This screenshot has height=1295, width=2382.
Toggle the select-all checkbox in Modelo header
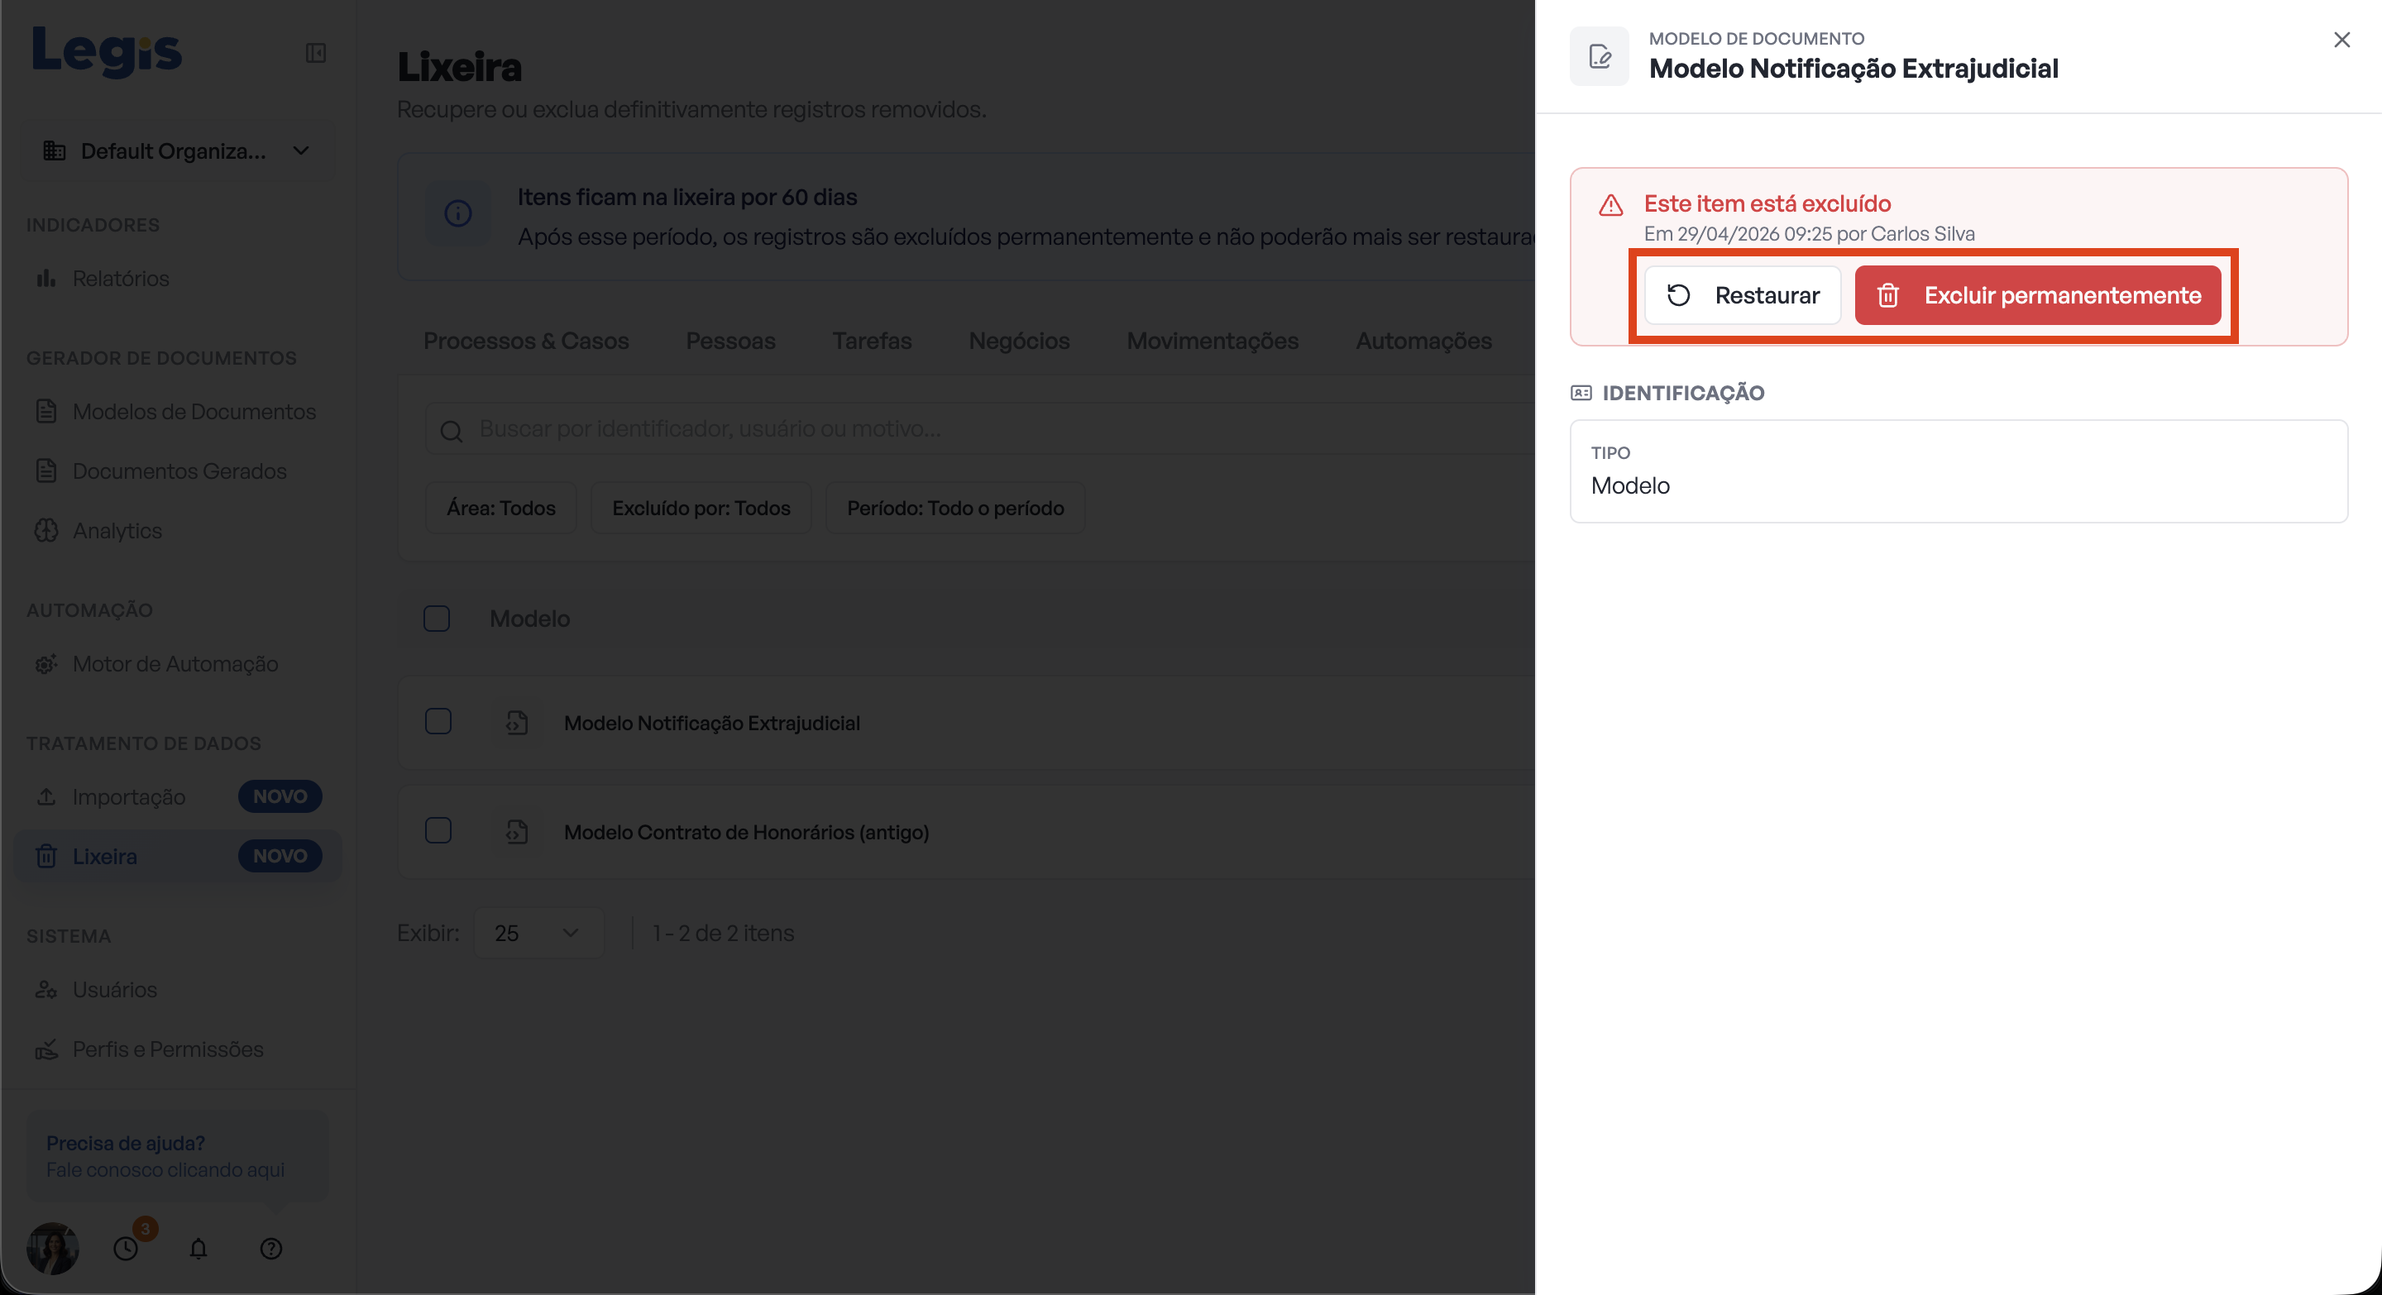point(437,619)
